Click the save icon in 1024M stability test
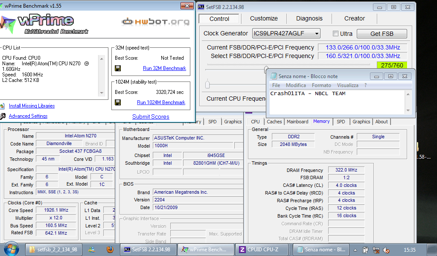The width and height of the screenshot is (437, 256). (118, 102)
